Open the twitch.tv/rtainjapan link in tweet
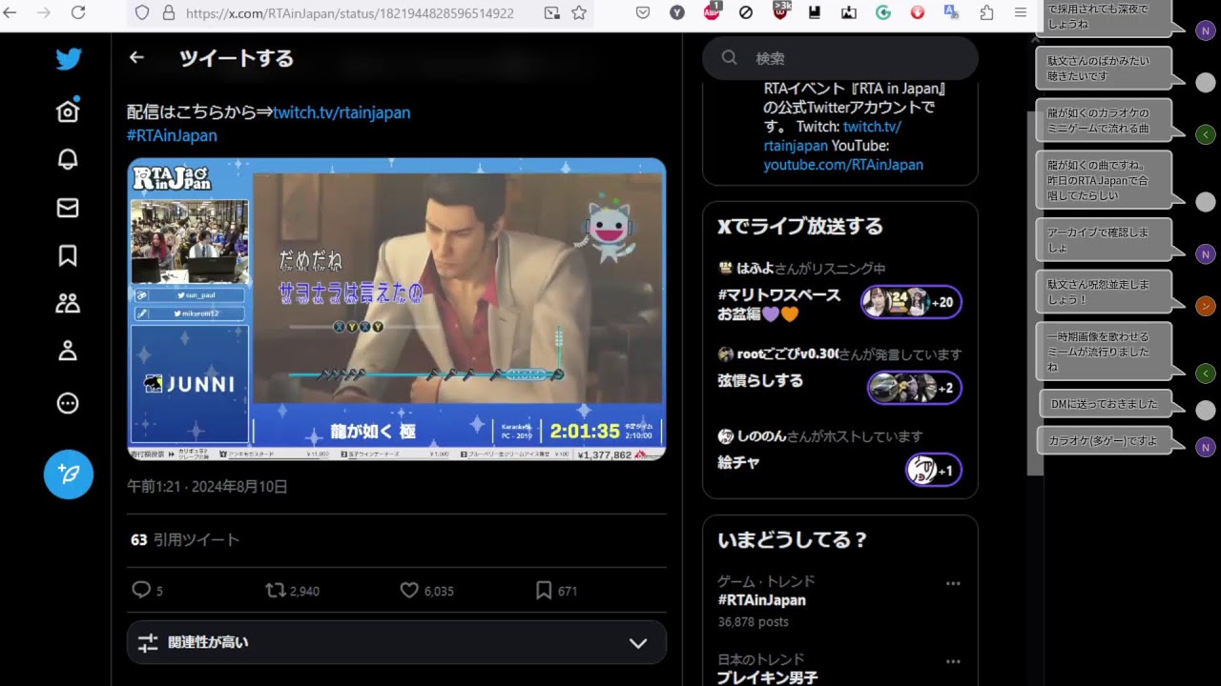The image size is (1221, 686). click(x=341, y=112)
